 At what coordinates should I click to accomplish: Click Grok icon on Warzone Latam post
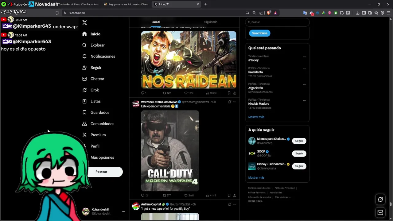[230, 102]
